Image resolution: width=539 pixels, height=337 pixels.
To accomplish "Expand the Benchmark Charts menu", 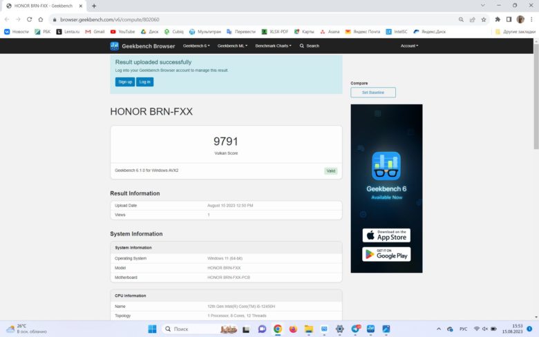I will click(273, 46).
